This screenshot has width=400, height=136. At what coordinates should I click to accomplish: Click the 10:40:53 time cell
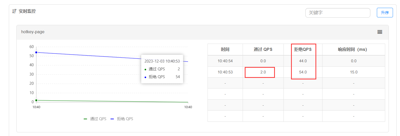tap(225, 72)
